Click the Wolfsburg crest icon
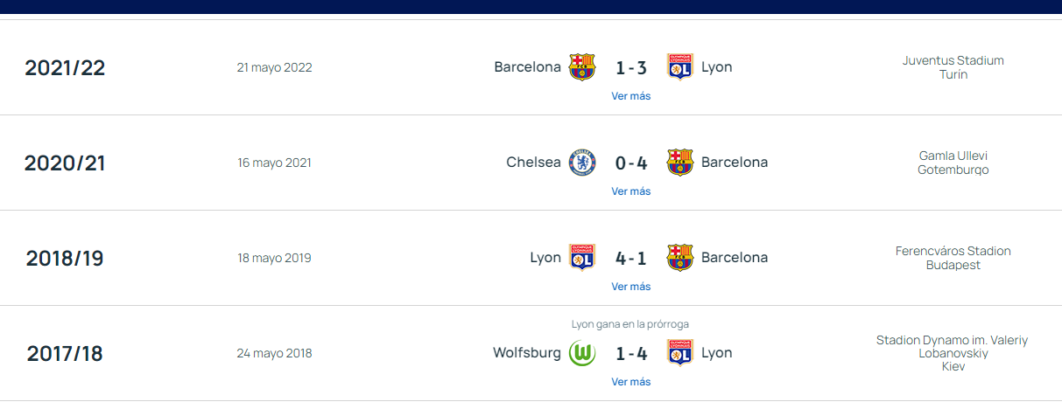 pos(582,353)
